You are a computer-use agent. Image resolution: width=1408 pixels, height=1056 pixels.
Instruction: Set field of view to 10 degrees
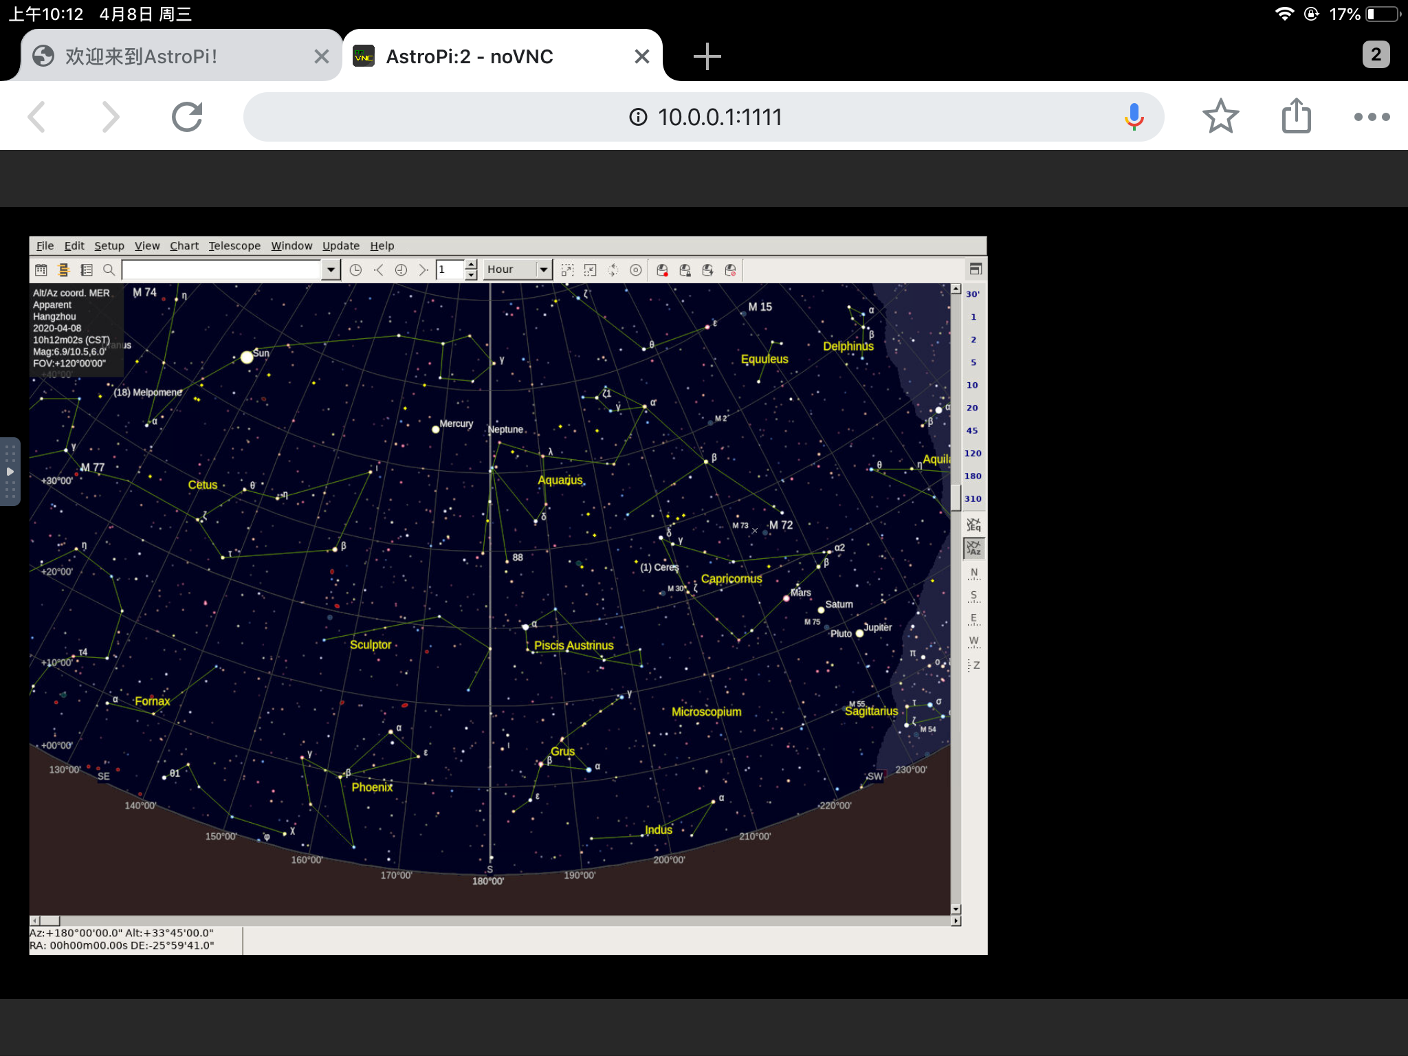pos(973,385)
